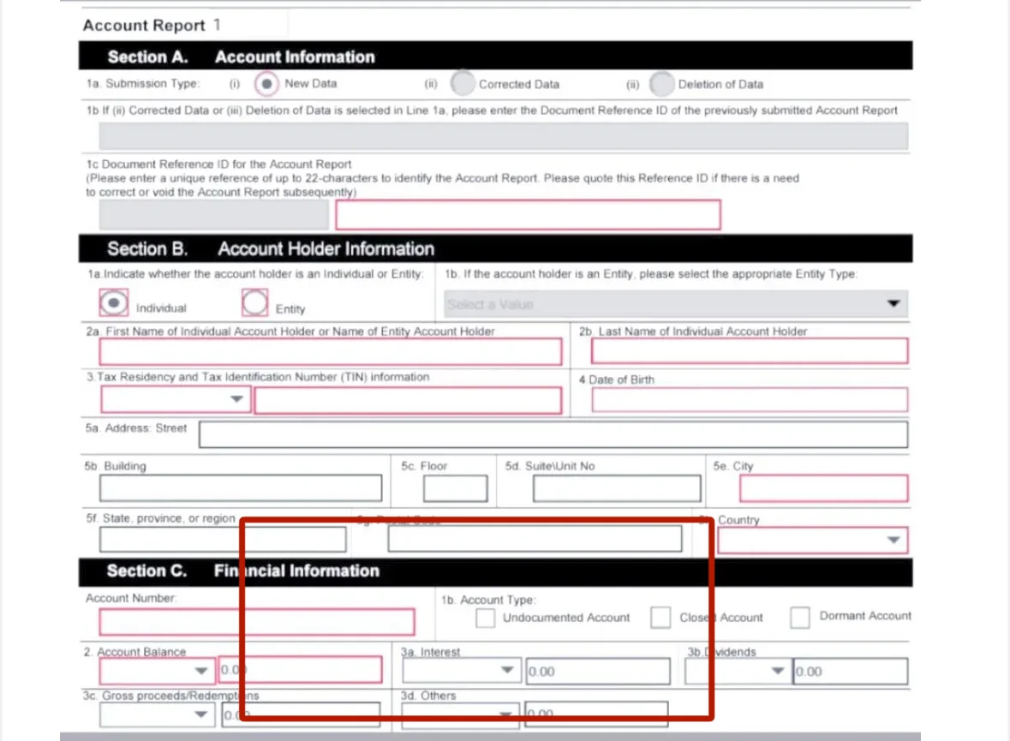
Task: Click the Section A. Account Information header
Action: pyautogui.click(x=495, y=56)
